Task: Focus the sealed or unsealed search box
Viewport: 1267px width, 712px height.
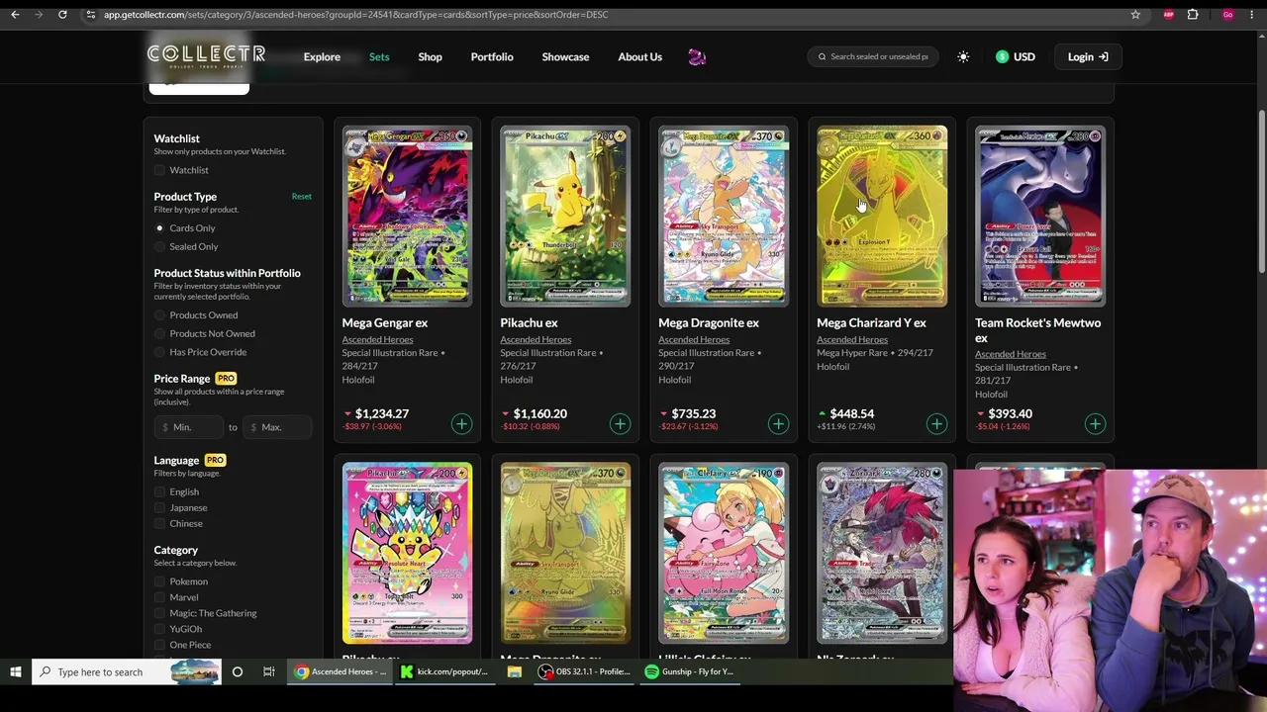Action: coord(874,57)
